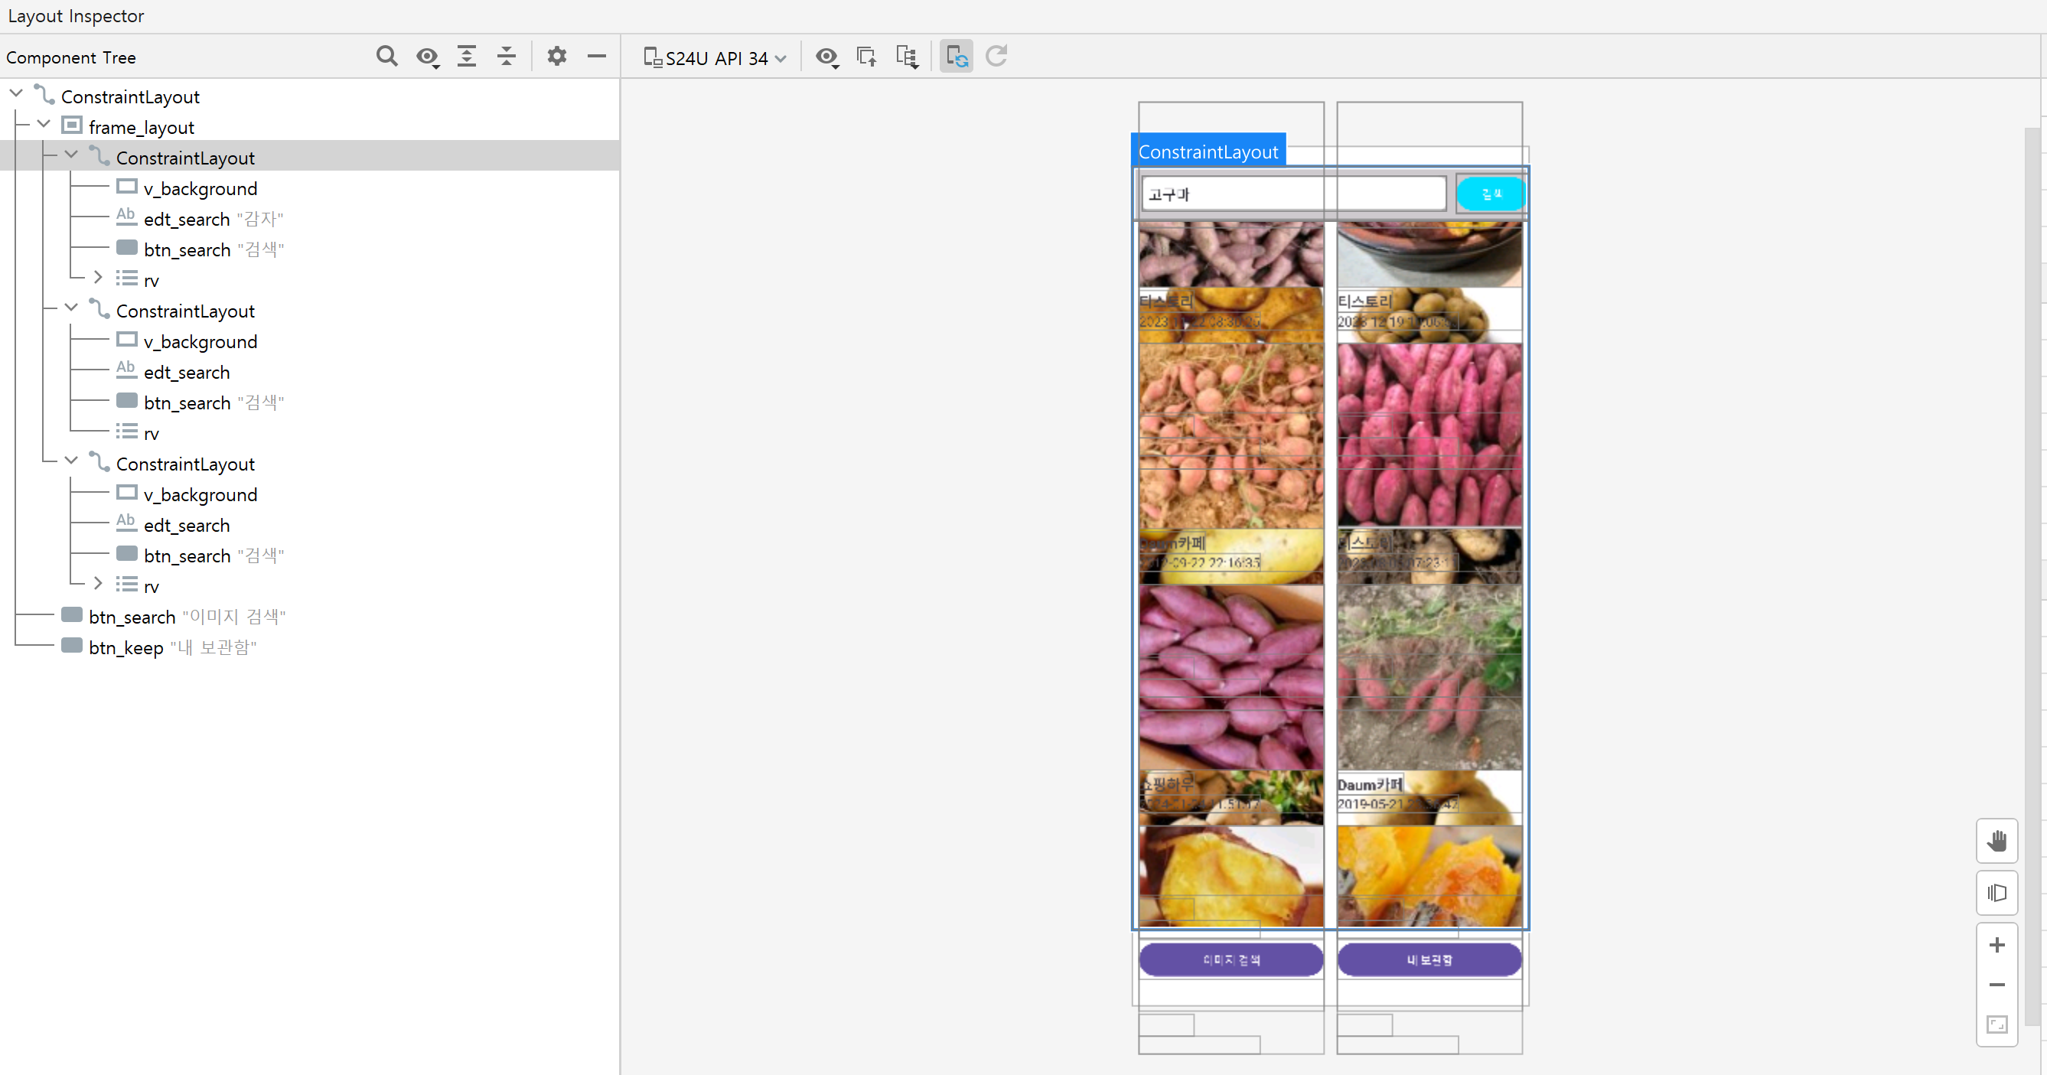Open Component Tree filter eye options
The width and height of the screenshot is (2047, 1075).
428,57
